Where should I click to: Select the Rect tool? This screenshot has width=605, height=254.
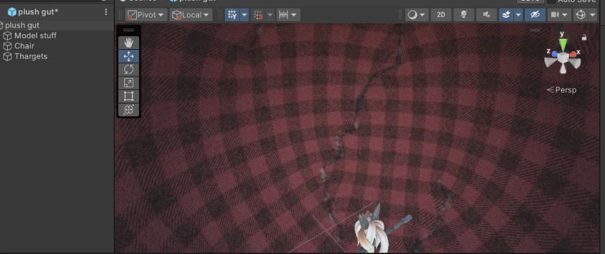click(129, 96)
